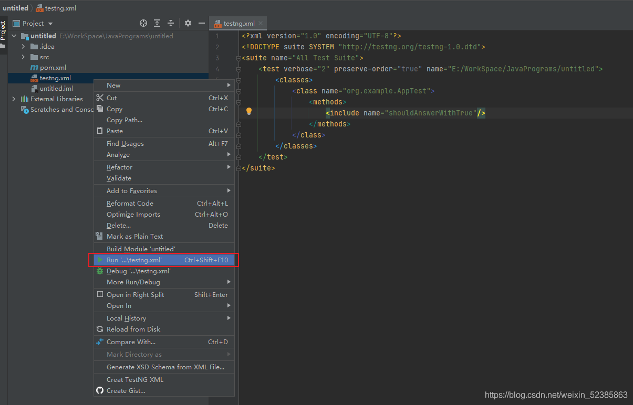Choose Build Module 'untitled'
The image size is (633, 405).
[x=163, y=249]
